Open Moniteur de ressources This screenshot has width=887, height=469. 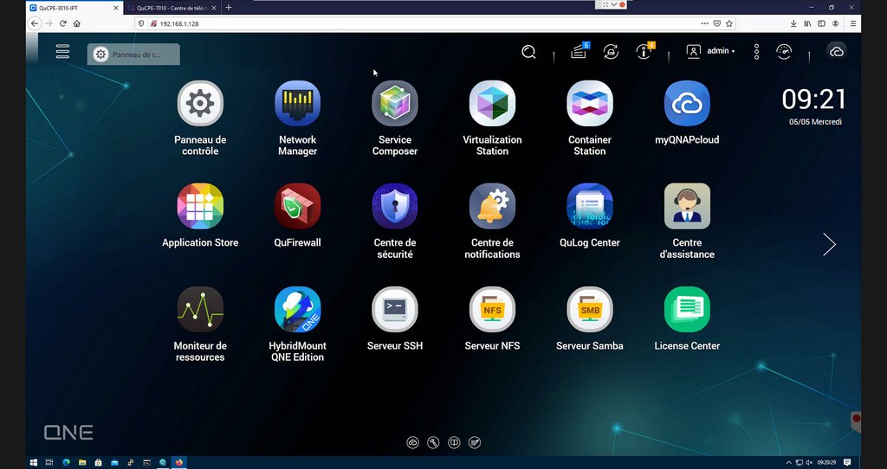tap(200, 309)
